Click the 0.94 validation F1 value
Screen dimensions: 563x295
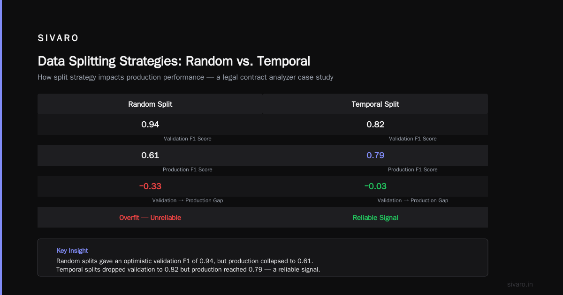click(x=150, y=125)
